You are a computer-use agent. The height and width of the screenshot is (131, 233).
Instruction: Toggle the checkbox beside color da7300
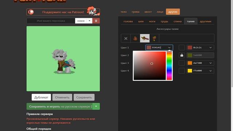click(x=182, y=63)
